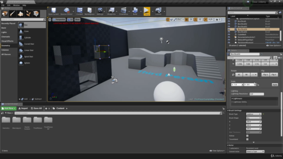Open the Help menu
The width and height of the screenshot is (283, 159).
(x=24, y=5)
